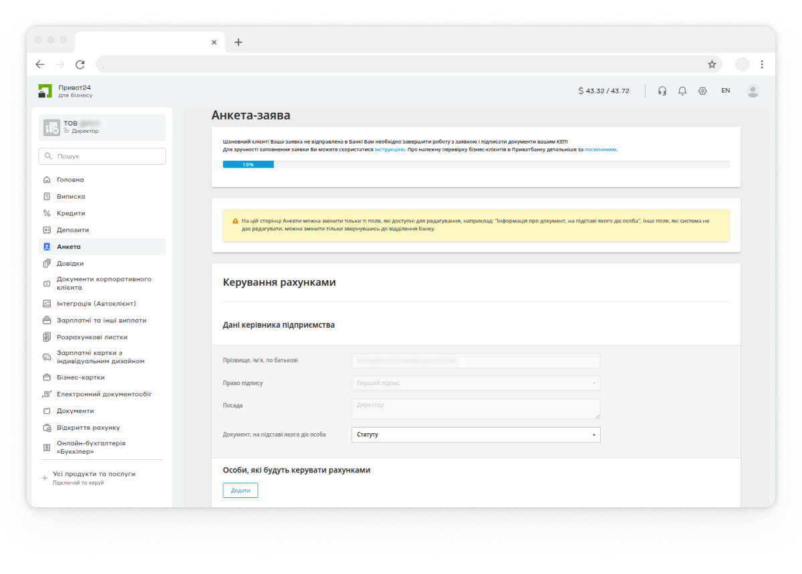802x574 pixels.
Task: Open the settings gear icon
Action: (x=702, y=91)
